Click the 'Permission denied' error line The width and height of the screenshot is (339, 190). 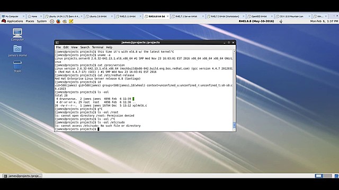click(94, 116)
